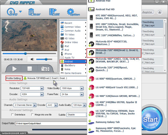Open the Option gear tool

pyautogui.click(x=73, y=12)
